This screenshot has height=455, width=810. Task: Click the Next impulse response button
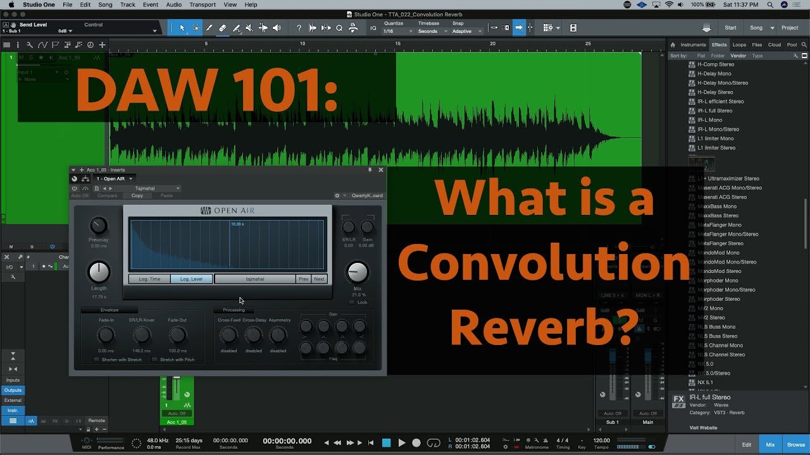tap(319, 279)
